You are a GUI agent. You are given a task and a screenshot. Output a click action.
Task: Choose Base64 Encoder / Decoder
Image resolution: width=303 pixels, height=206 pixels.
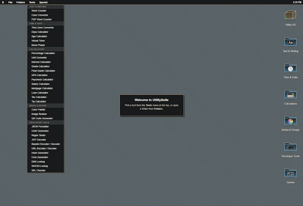click(45, 144)
